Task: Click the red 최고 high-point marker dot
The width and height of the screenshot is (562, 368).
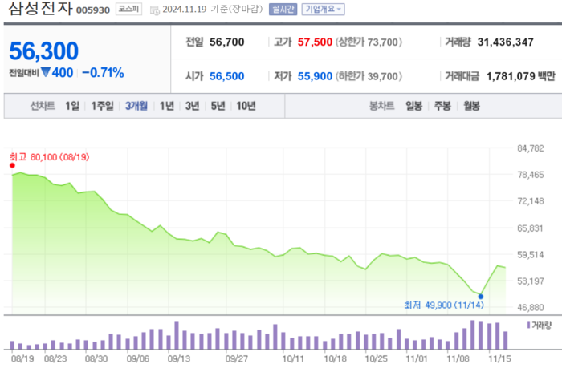Action: [x=12, y=165]
